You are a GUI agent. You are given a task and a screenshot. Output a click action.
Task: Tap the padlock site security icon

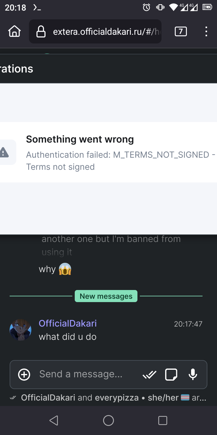click(x=41, y=31)
